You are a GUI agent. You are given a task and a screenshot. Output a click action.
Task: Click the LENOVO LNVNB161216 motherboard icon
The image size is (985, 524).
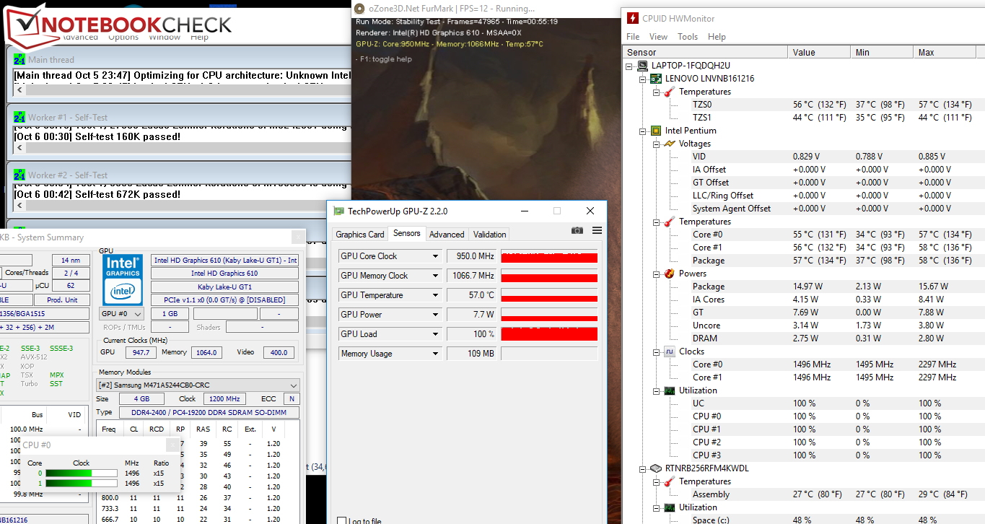[655, 79]
